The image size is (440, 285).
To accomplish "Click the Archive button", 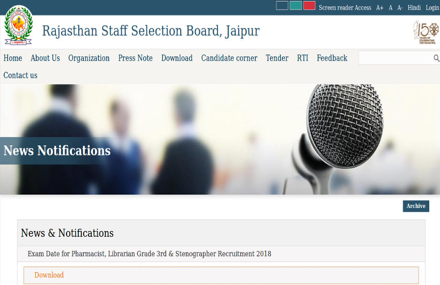I will 416,206.
